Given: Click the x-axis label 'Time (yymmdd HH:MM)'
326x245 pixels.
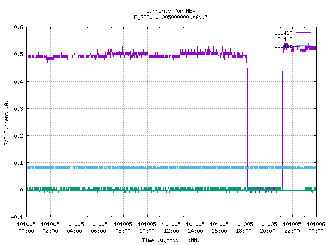Looking at the screenshot, I should 171,240.
